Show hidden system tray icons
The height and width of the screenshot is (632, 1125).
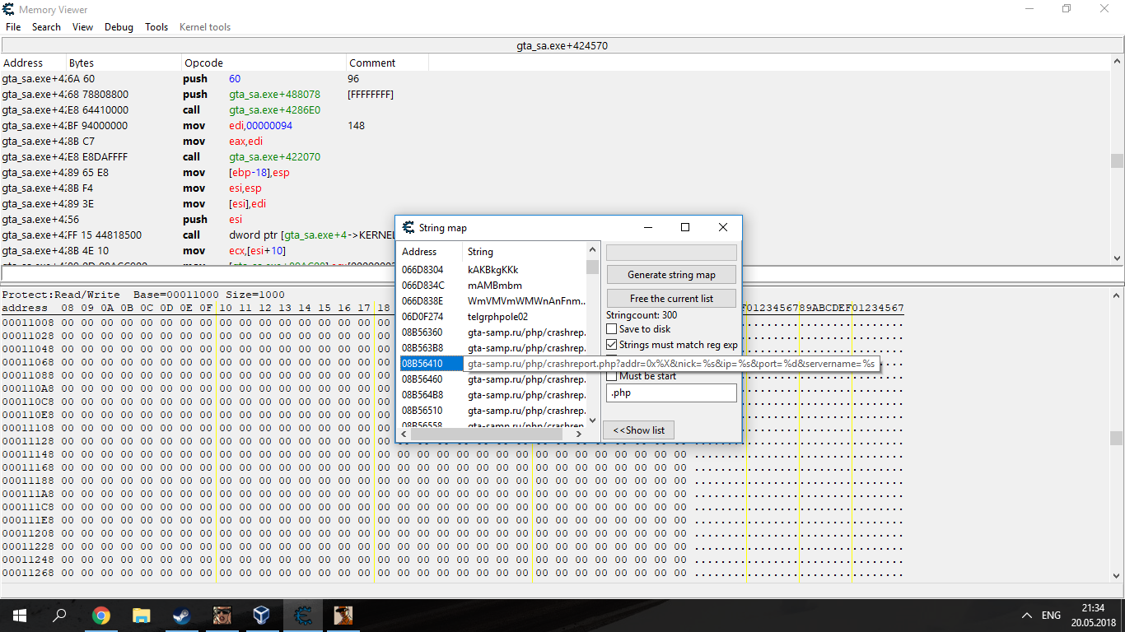1026,615
